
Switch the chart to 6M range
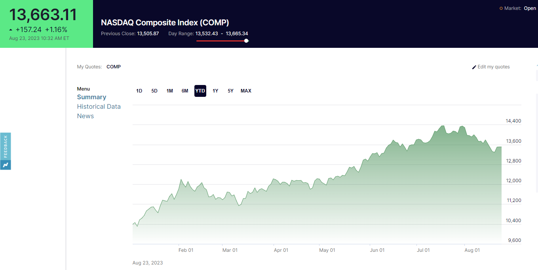click(185, 91)
